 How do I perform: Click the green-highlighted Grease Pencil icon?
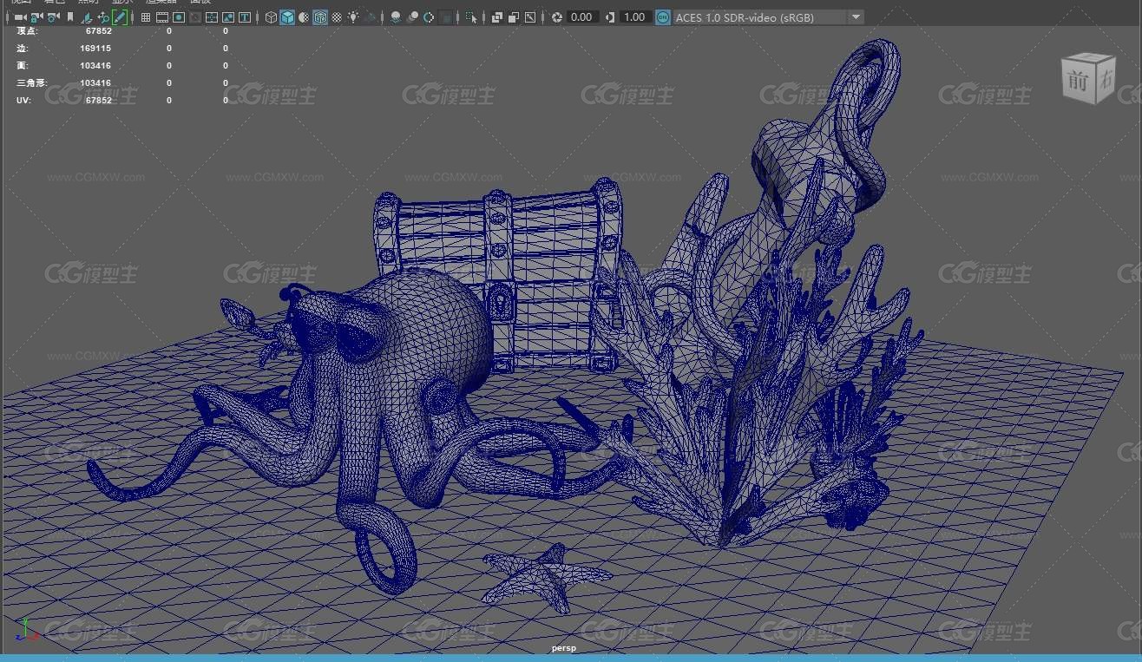[x=120, y=17]
